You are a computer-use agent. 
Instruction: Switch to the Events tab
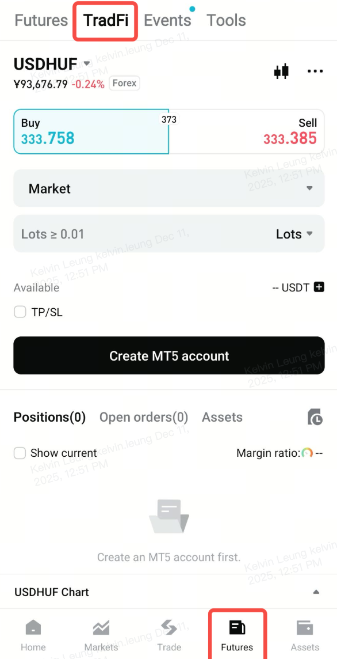tap(167, 20)
